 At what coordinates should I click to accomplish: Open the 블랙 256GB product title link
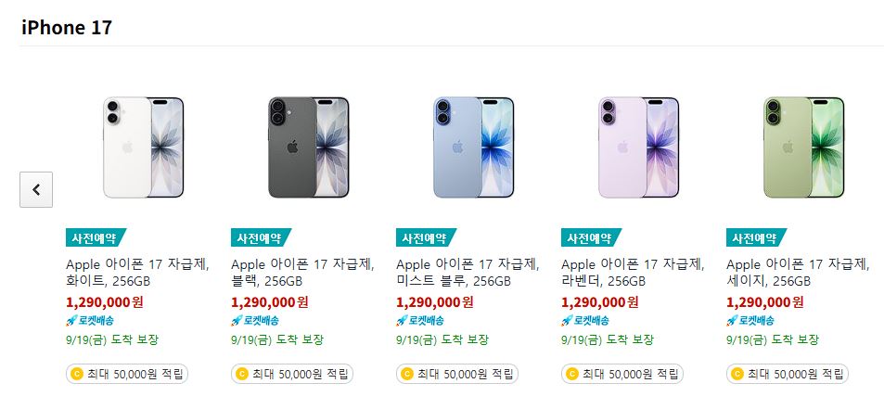click(x=302, y=272)
